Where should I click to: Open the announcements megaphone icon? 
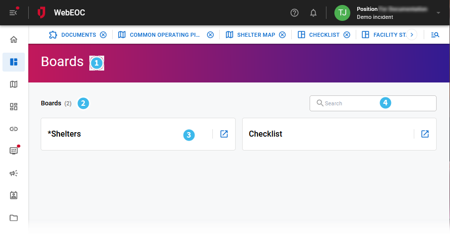click(14, 173)
